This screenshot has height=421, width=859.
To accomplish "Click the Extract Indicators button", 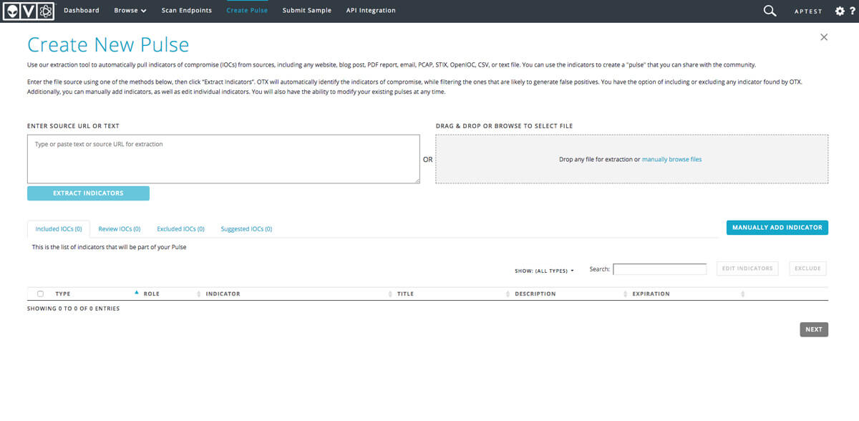I will [x=88, y=193].
